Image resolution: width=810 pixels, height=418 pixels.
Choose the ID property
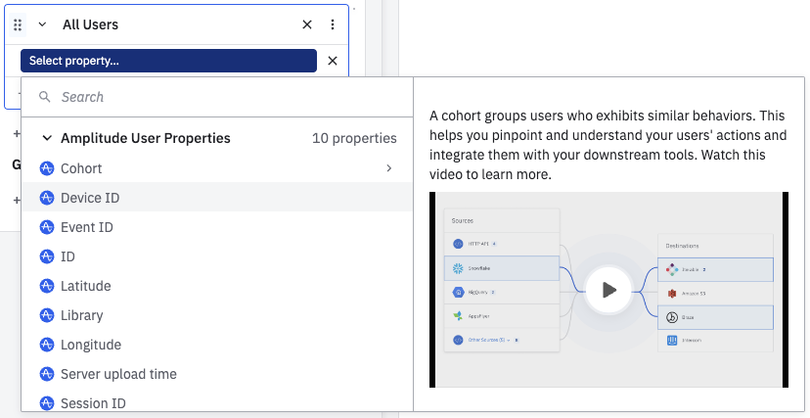point(217,256)
